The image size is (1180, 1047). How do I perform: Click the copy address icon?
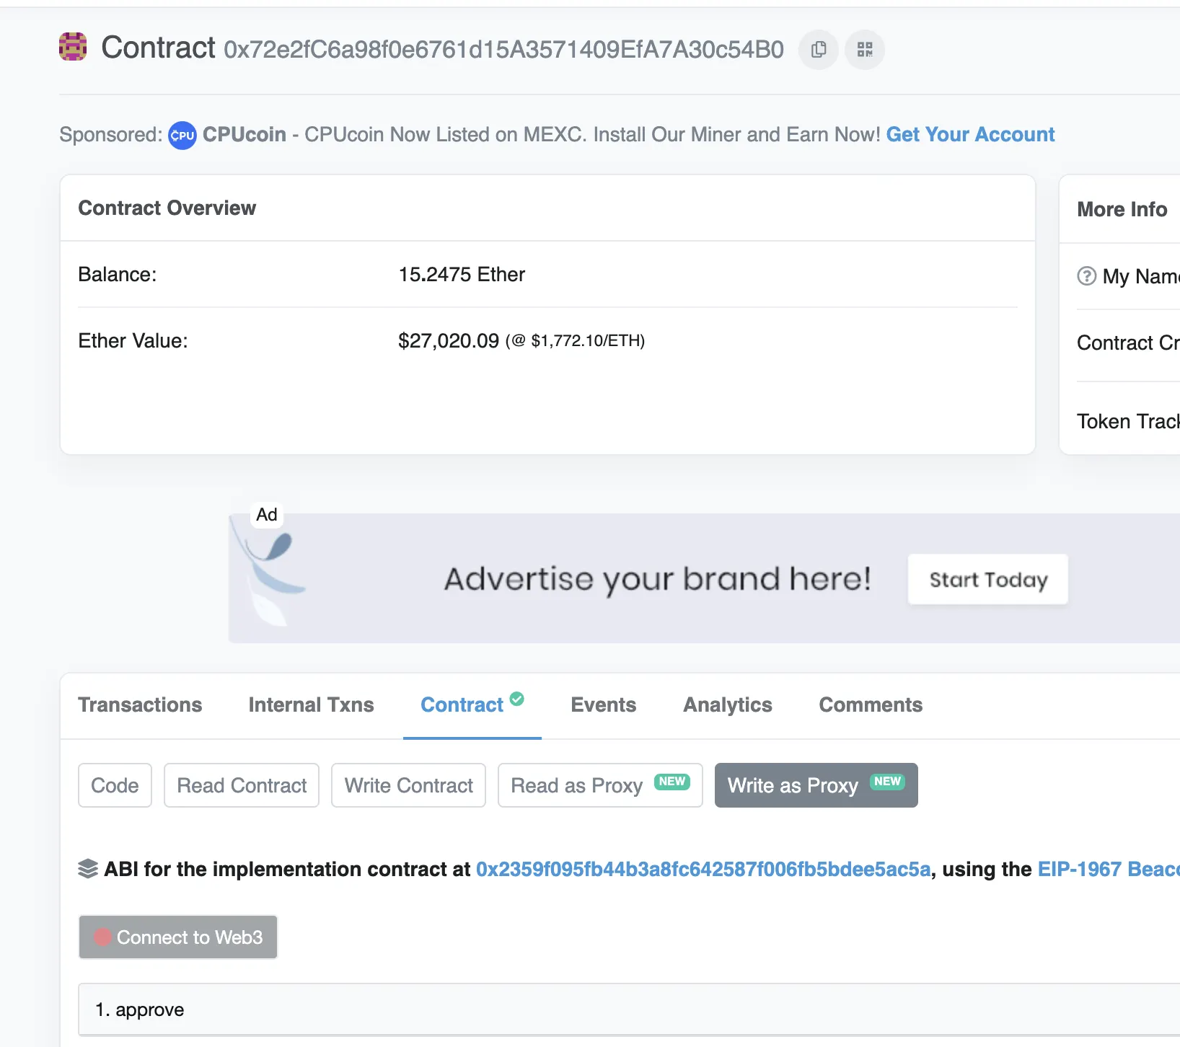(818, 50)
